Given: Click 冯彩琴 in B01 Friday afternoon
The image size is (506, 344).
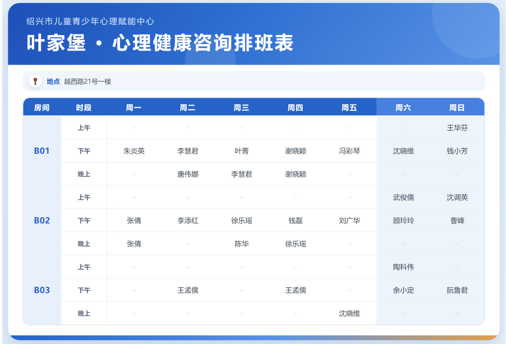Looking at the screenshot, I should tap(350, 151).
